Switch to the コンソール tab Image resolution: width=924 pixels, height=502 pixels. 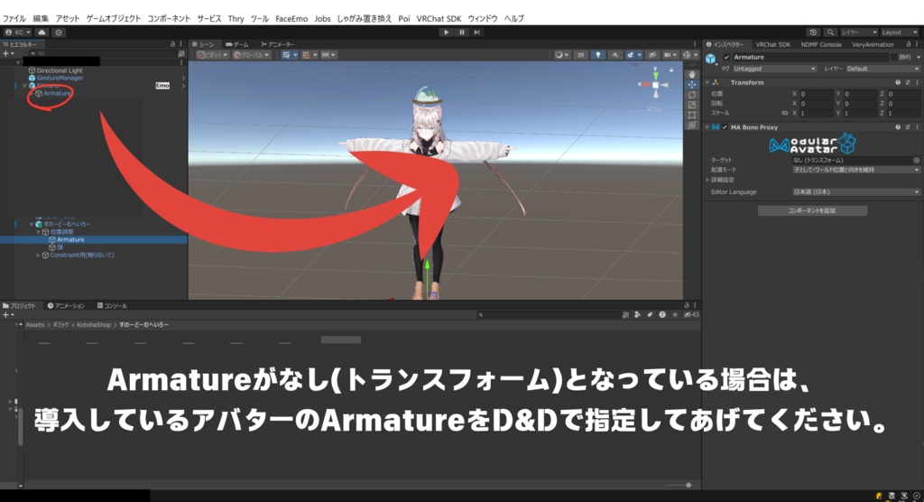(112, 305)
